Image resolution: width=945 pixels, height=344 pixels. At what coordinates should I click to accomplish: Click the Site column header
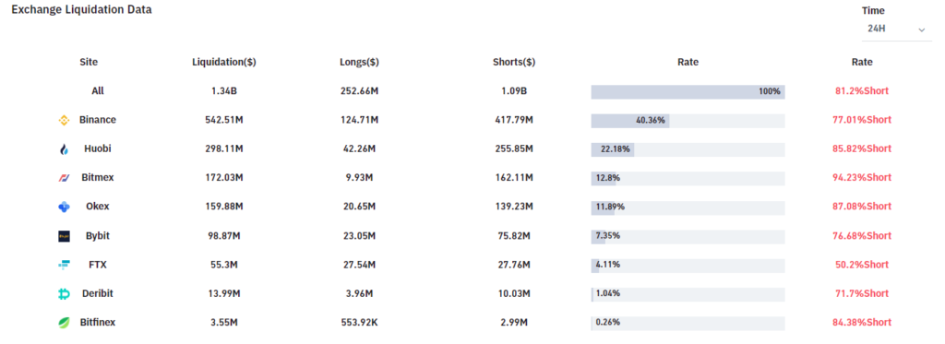point(89,62)
